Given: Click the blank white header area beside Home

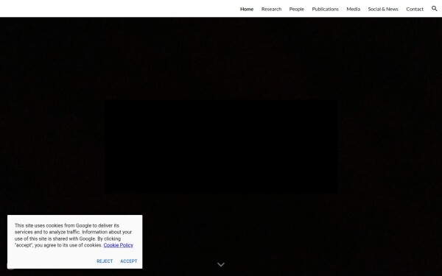Looking at the screenshot, I should pyautogui.click(x=119, y=8).
